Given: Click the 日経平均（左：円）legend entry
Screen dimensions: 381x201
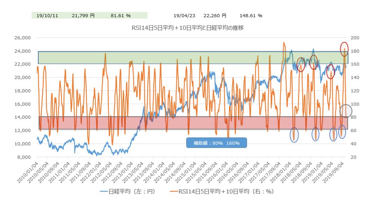Looking at the screenshot, I should point(128,192).
